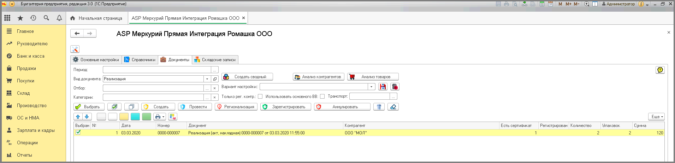This screenshot has width=675, height=163.
Task: Open Склад section in sidebar
Action: click(23, 93)
